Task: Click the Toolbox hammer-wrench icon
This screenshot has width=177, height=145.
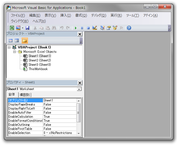Action: pos(121,28)
